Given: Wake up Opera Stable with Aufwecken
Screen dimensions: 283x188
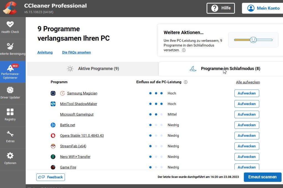Looking at the screenshot, I should tap(247, 136).
